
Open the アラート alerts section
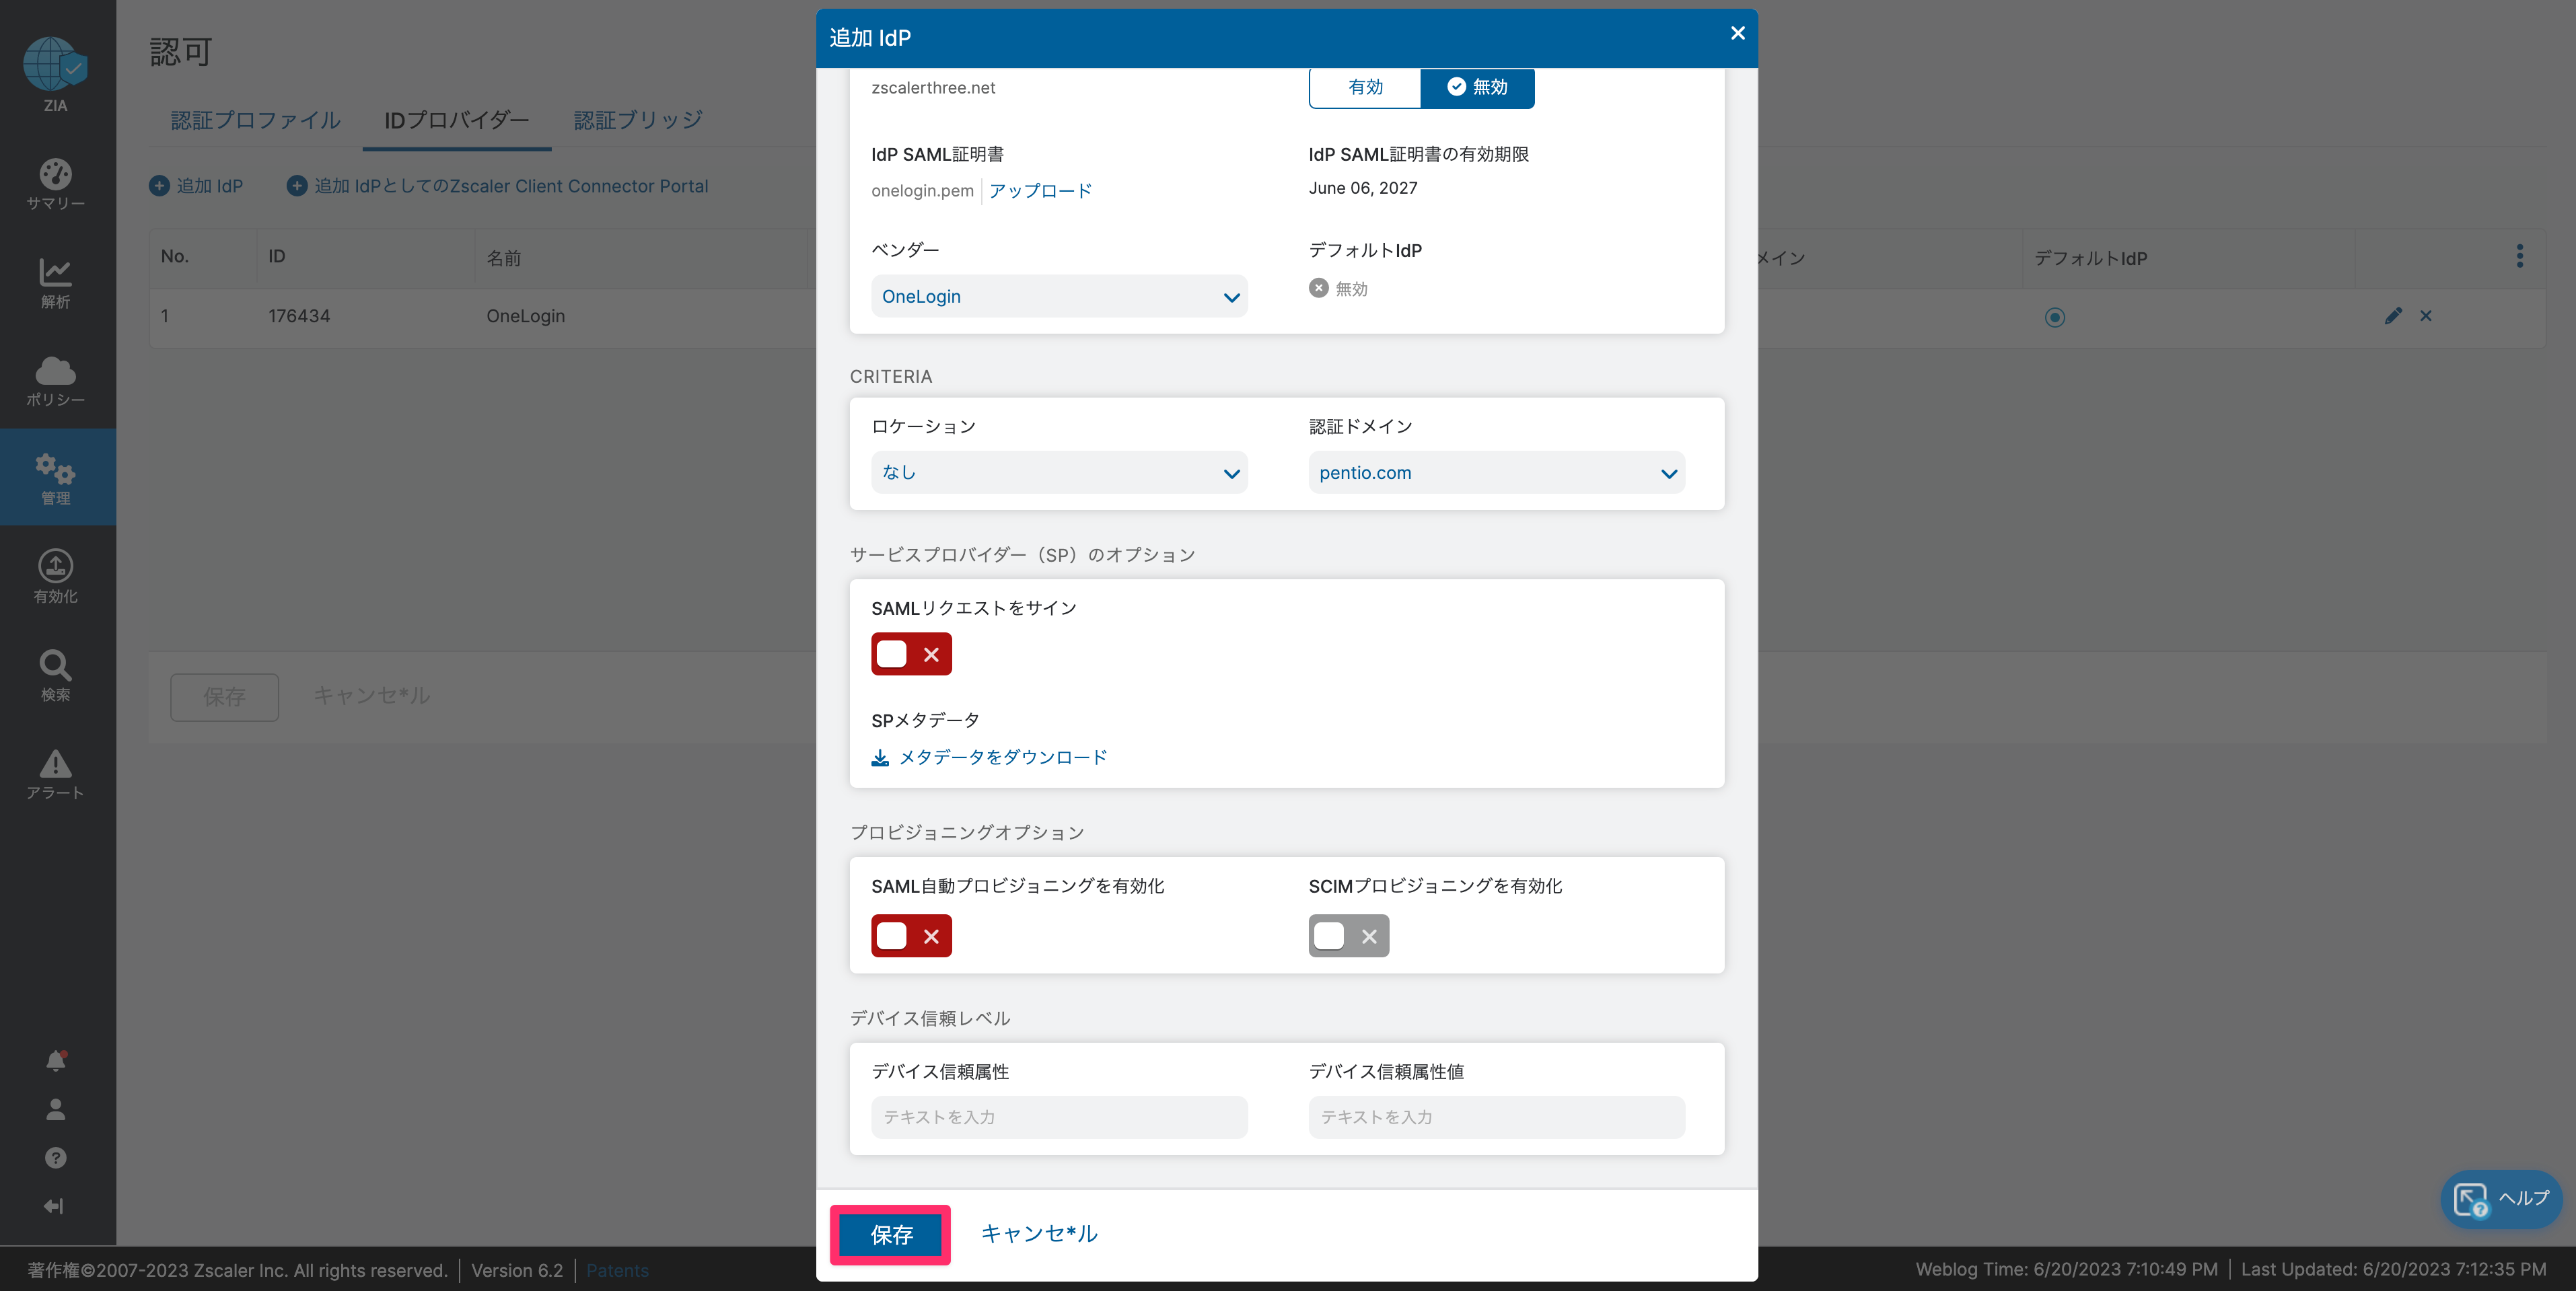coord(55,775)
